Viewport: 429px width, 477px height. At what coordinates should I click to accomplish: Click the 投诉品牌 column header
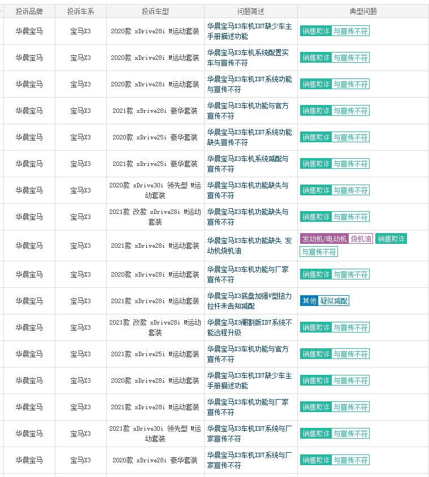[29, 11]
